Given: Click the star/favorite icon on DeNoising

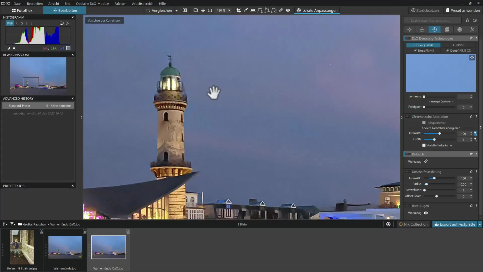Looking at the screenshot, I should [x=471, y=38].
